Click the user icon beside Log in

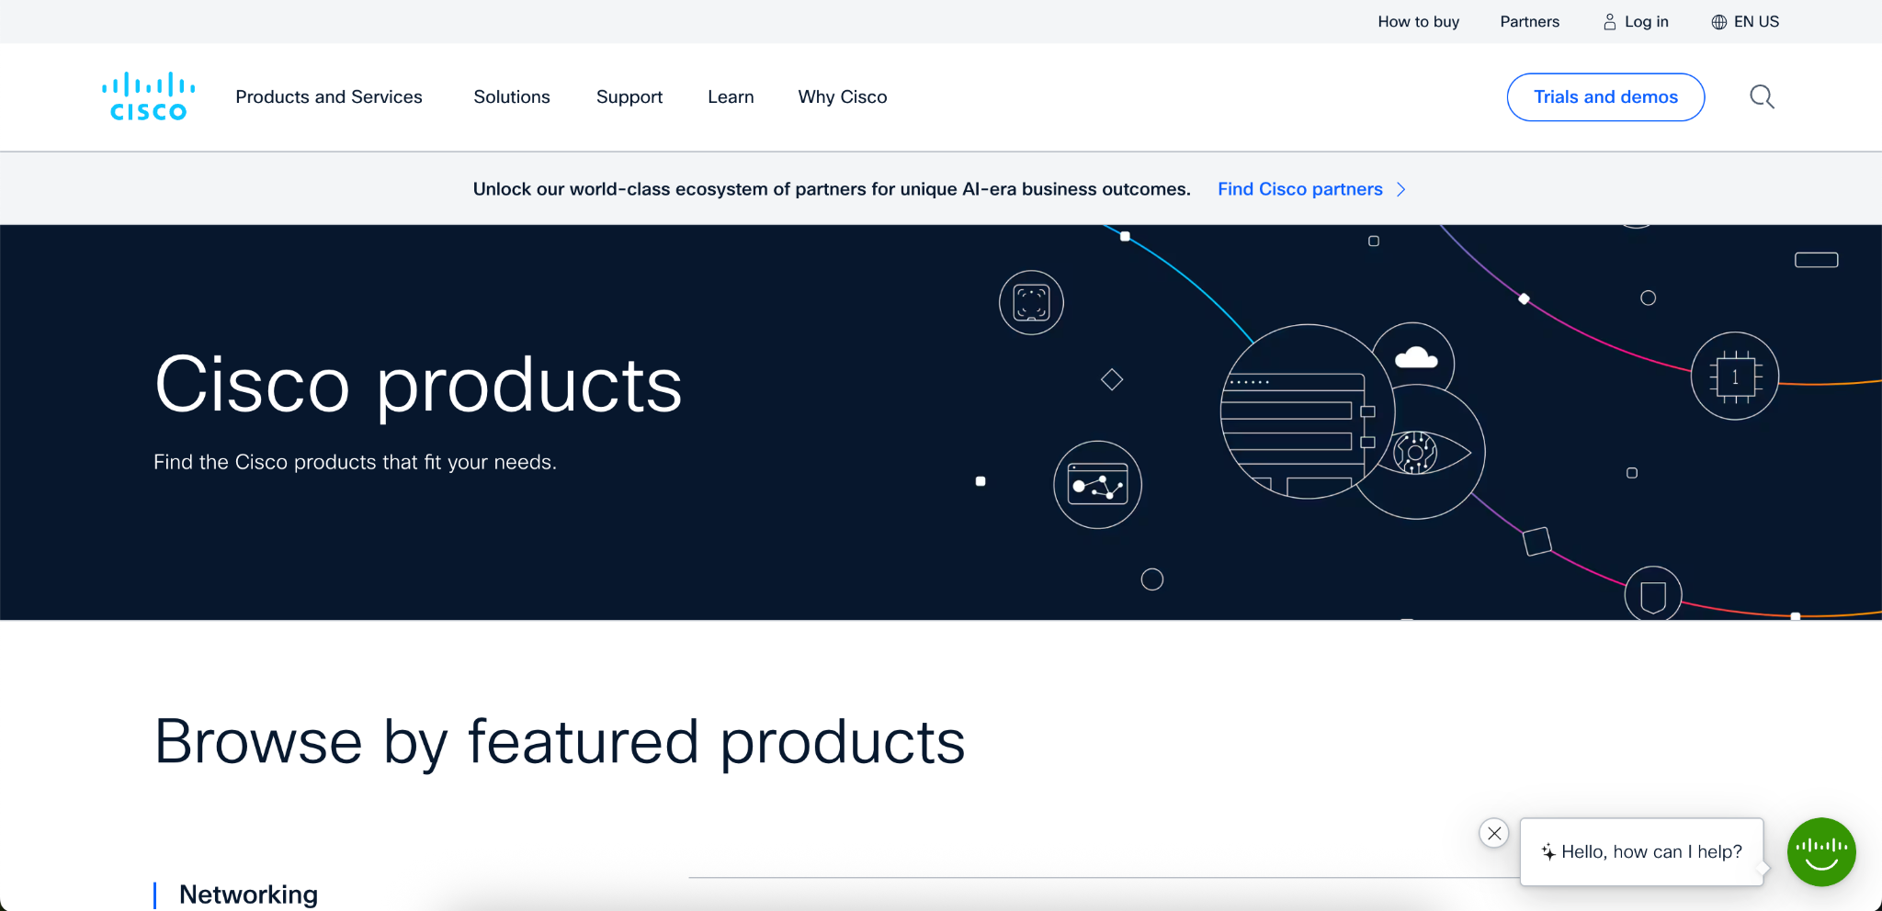(1609, 22)
